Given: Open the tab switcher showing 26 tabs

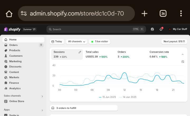Looking at the screenshot, I should pyautogui.click(x=163, y=14).
